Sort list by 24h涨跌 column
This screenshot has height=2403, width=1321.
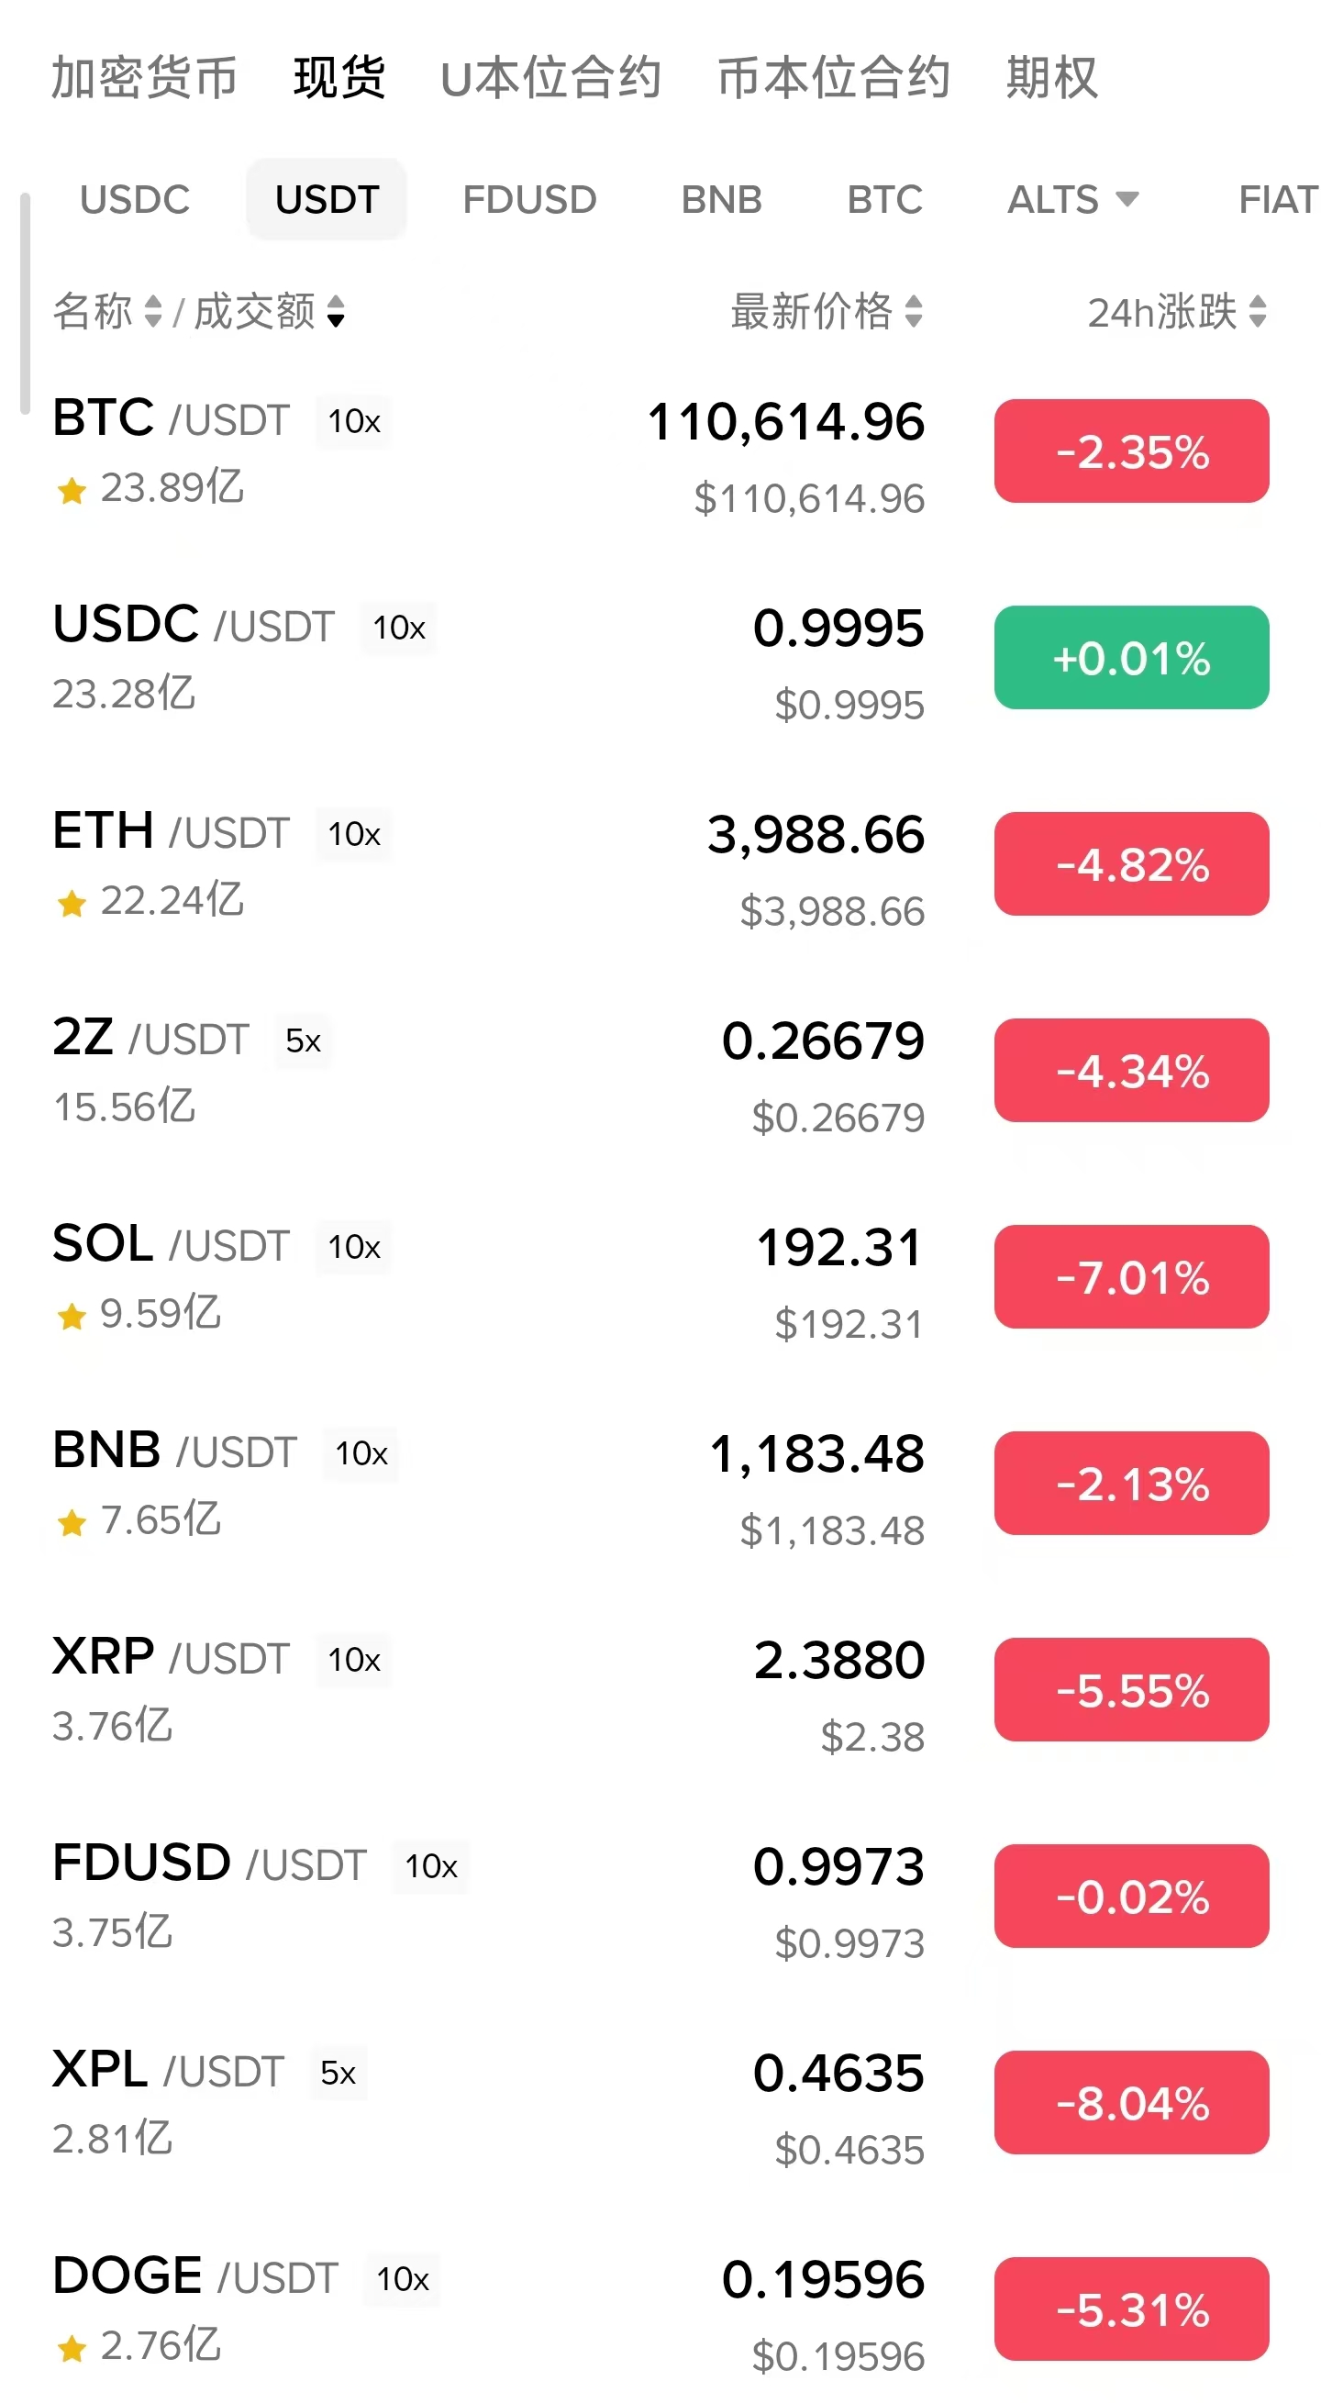pos(1258,312)
